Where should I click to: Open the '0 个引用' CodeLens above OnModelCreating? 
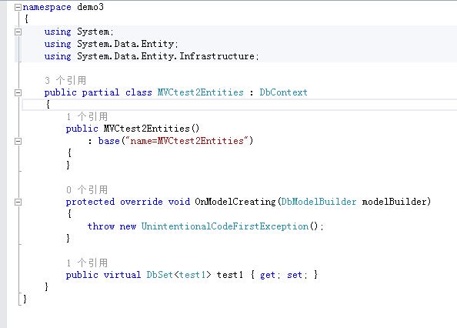87,190
